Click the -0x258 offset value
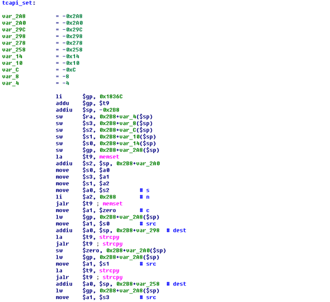The image size is (330, 302). (73, 49)
